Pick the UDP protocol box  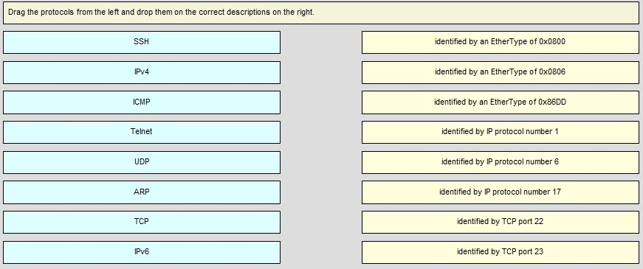[x=142, y=163]
